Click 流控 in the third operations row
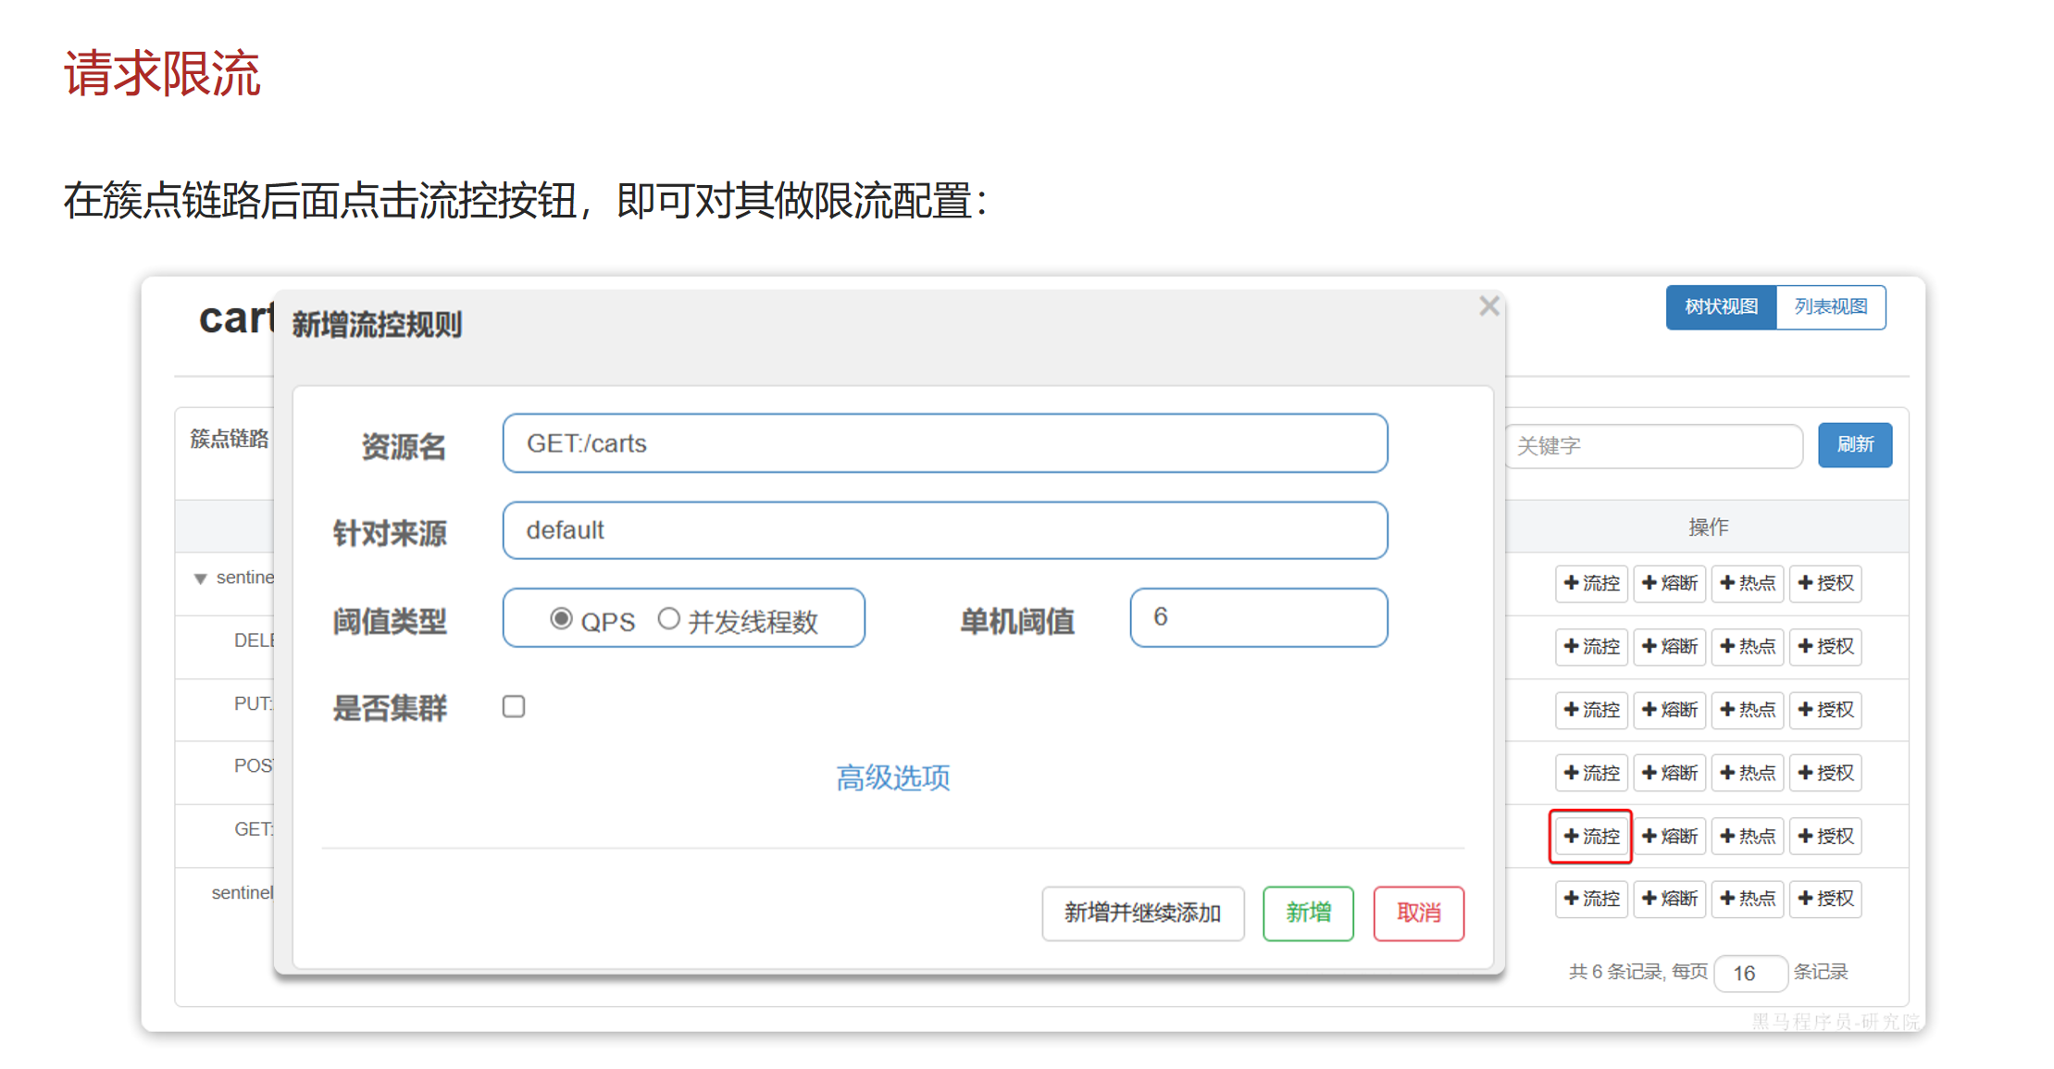Image resolution: width=2054 pixels, height=1069 pixels. click(x=1590, y=710)
